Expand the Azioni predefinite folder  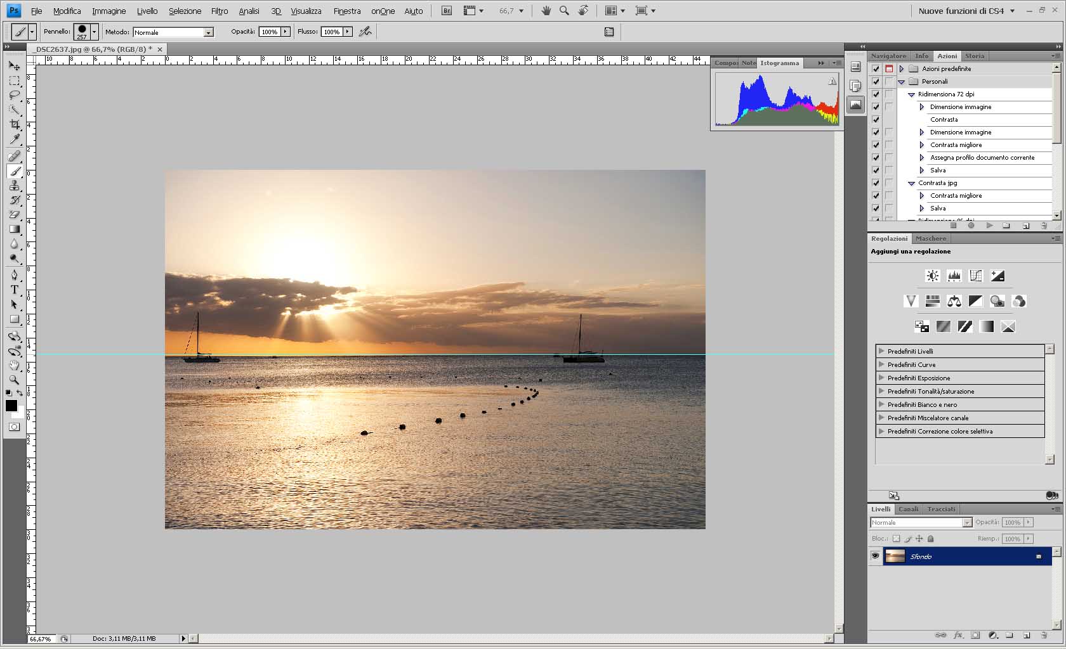tap(901, 68)
